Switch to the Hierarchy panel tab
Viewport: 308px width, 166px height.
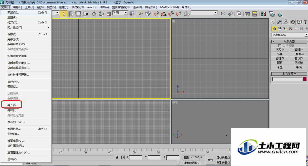tap(286, 22)
